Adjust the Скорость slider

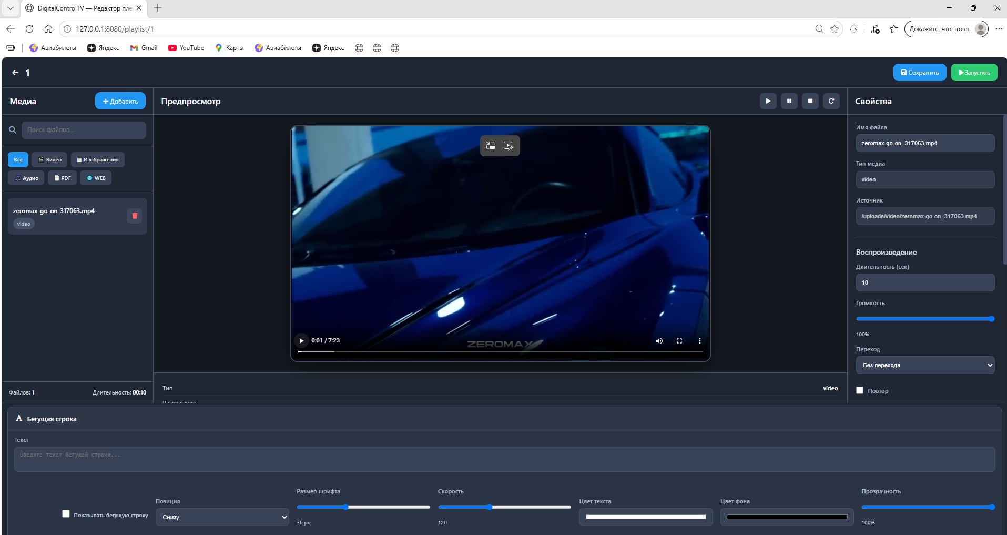[504, 507]
